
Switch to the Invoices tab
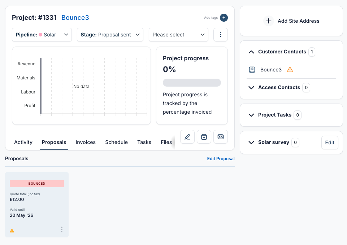86,142
